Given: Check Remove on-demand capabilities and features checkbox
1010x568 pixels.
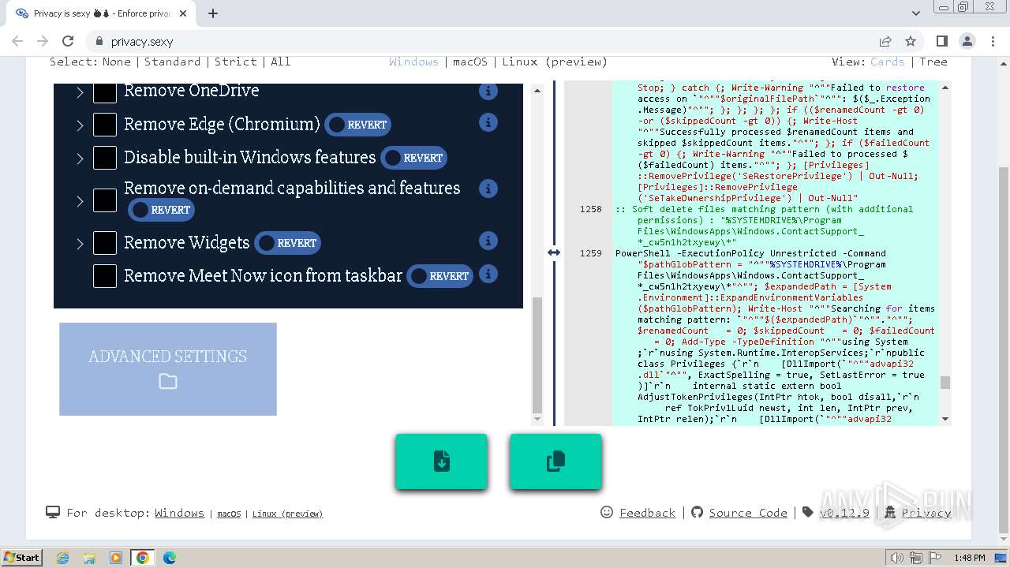Looking at the screenshot, I should (105, 200).
